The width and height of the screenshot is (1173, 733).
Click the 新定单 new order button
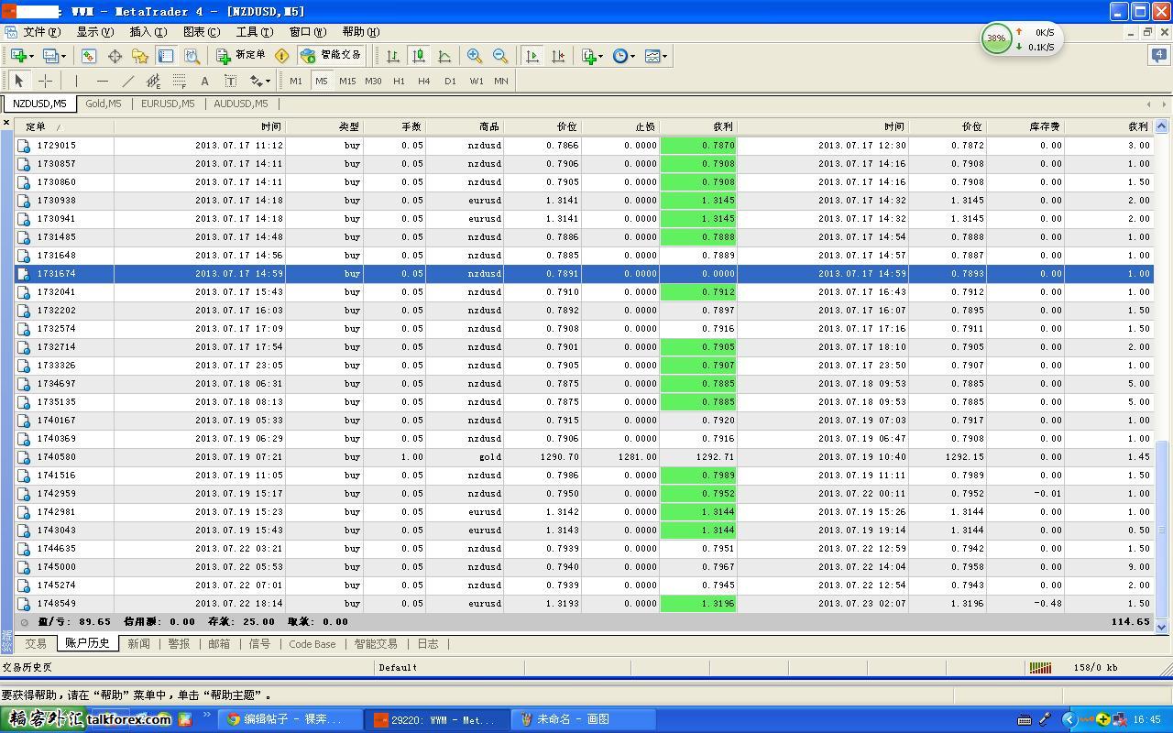coord(240,56)
